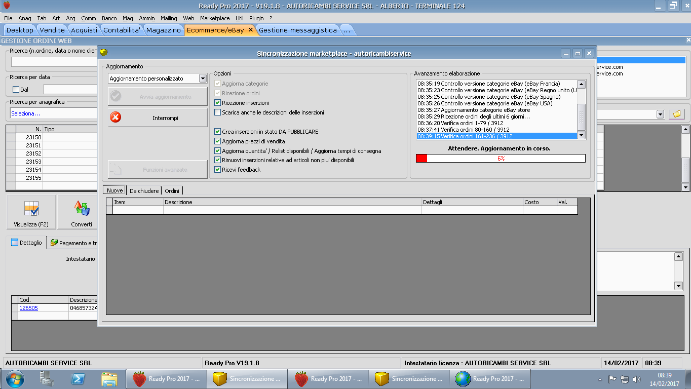Click the up arrow of the Avanzamento elaborazione log scrollbar

coord(581,84)
